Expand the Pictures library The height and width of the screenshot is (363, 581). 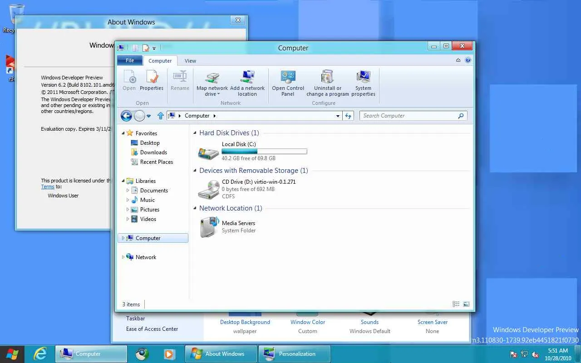click(x=128, y=210)
